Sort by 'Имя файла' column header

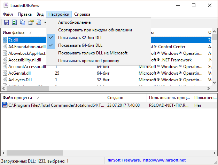tap(14, 32)
